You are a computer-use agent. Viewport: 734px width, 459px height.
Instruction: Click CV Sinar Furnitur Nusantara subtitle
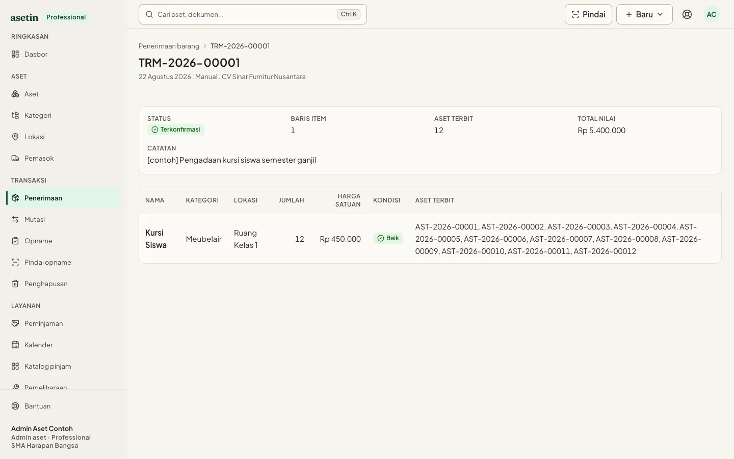pyautogui.click(x=264, y=76)
